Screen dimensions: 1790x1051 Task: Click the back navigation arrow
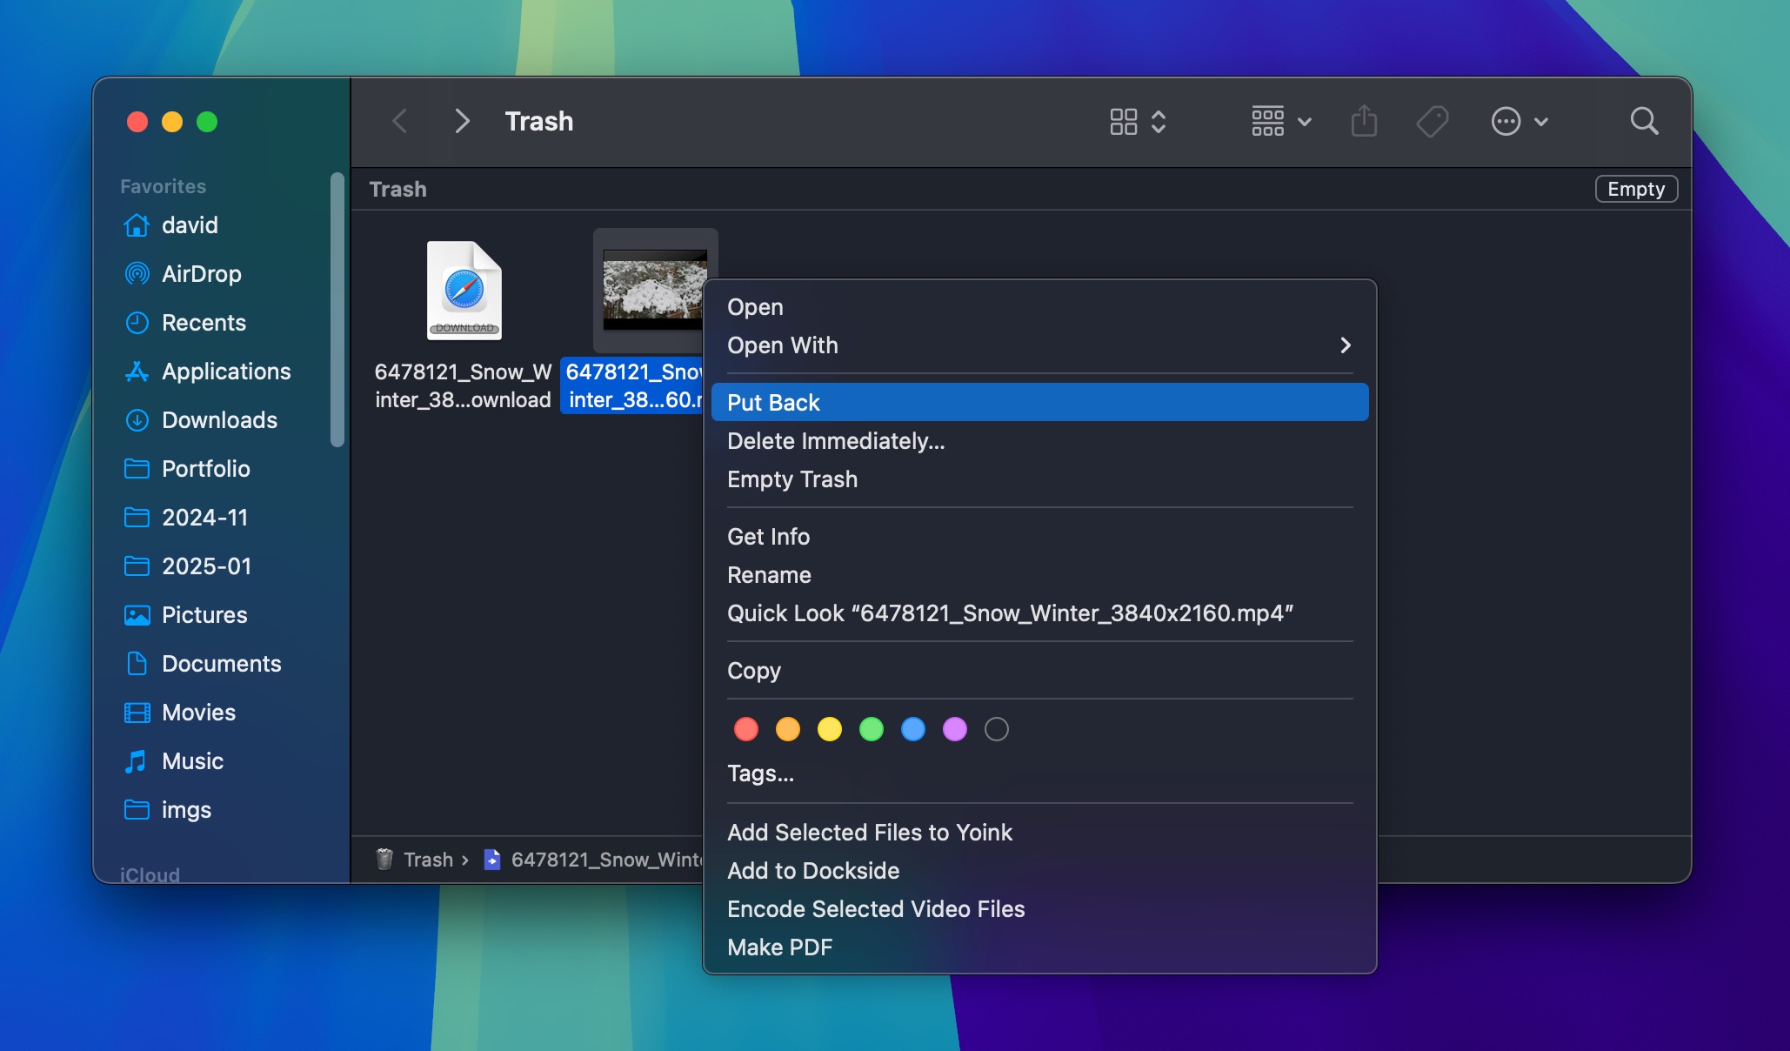click(x=399, y=121)
